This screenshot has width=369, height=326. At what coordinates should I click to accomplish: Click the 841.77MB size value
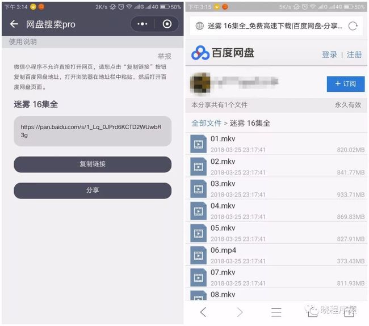pyautogui.click(x=351, y=172)
